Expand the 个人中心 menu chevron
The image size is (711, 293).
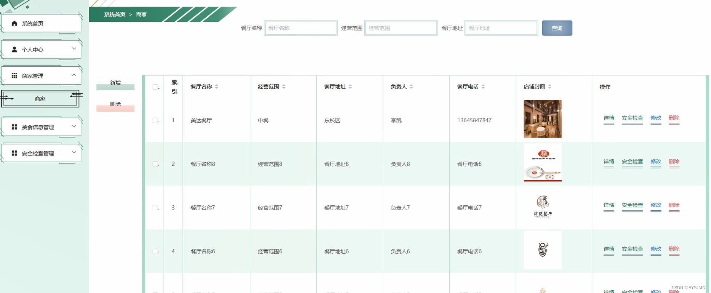pos(74,49)
